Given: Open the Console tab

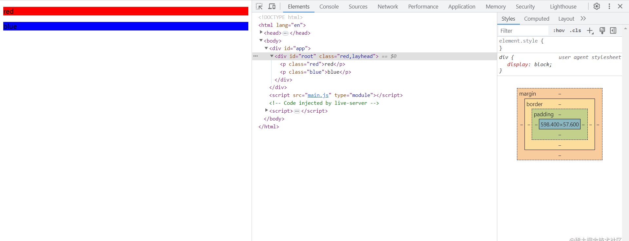Looking at the screenshot, I should [329, 7].
